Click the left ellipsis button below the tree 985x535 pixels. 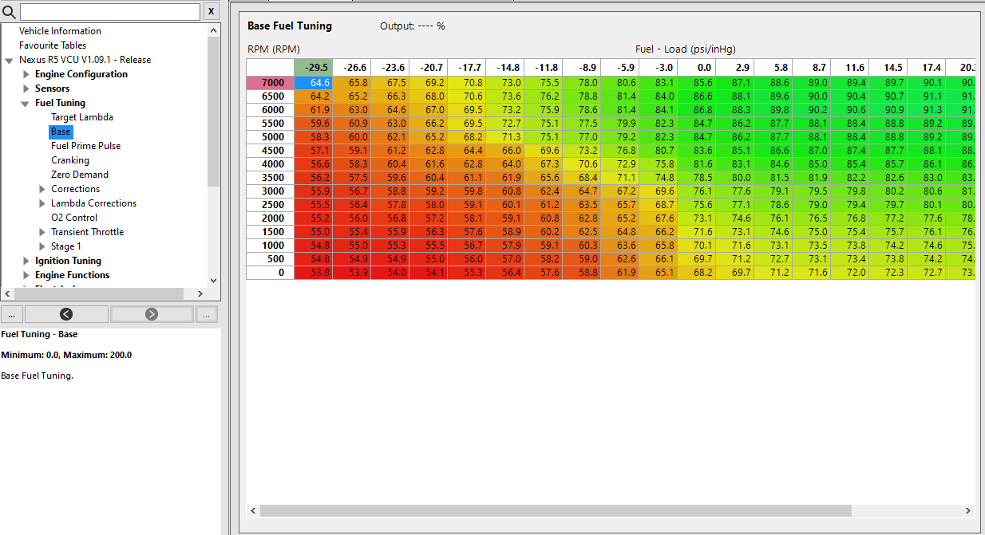tap(11, 314)
